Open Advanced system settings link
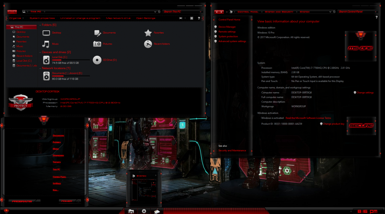 point(232,41)
